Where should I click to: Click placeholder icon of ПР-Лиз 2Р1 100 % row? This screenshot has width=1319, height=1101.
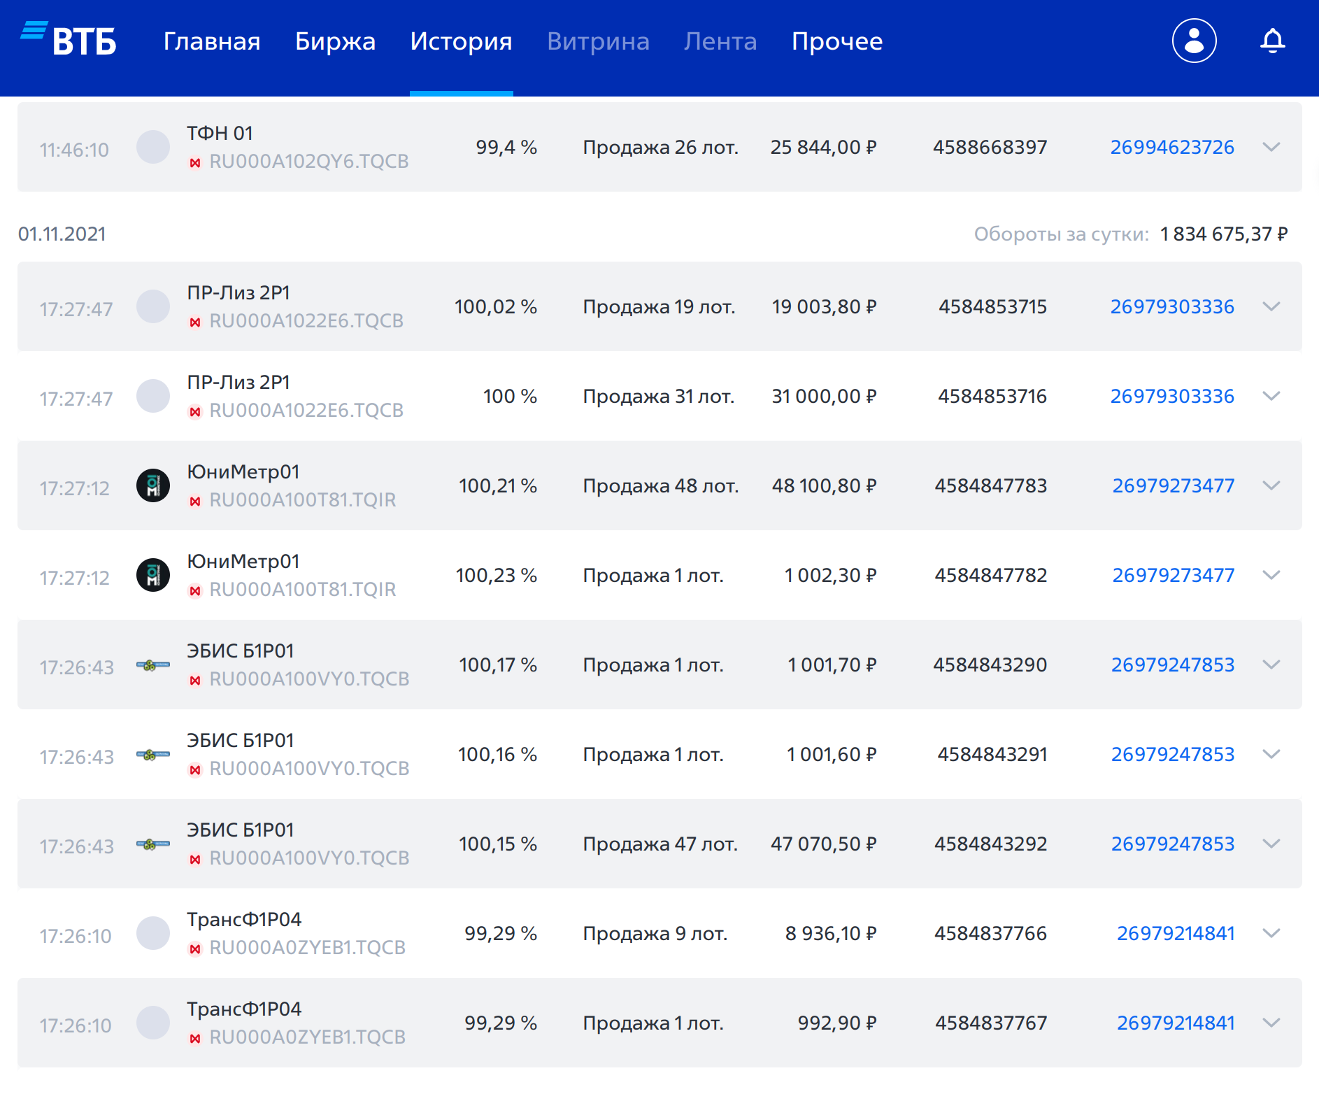(153, 396)
